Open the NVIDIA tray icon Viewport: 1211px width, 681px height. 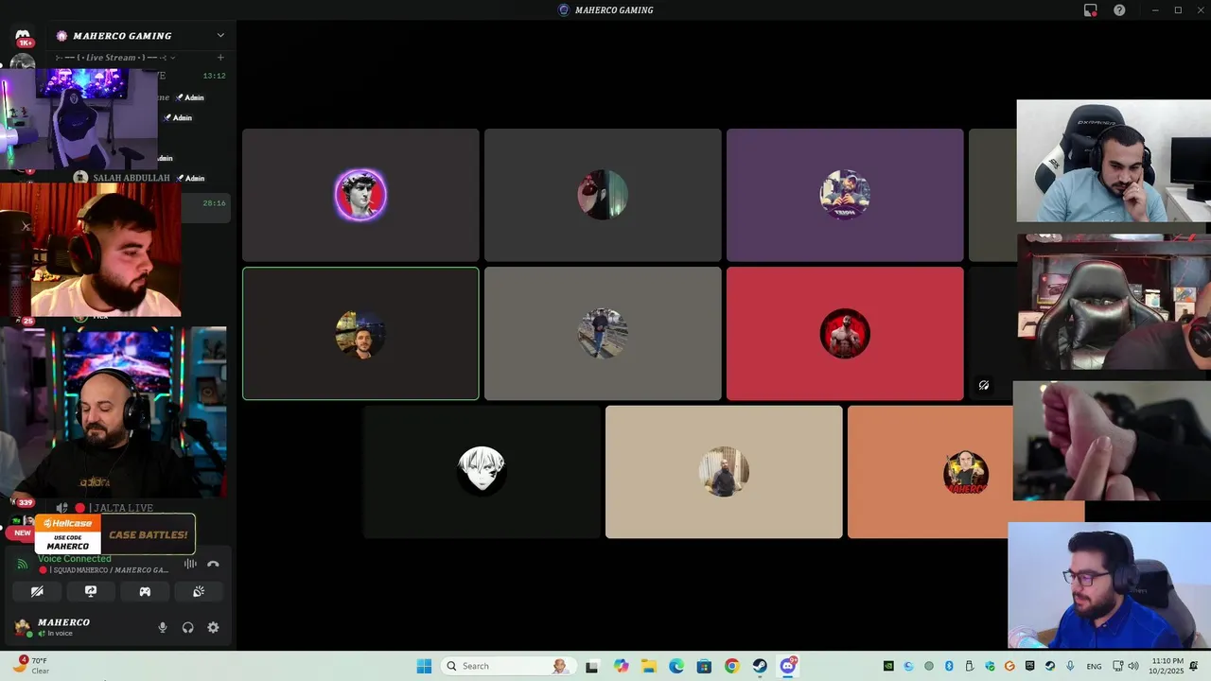coord(888,666)
